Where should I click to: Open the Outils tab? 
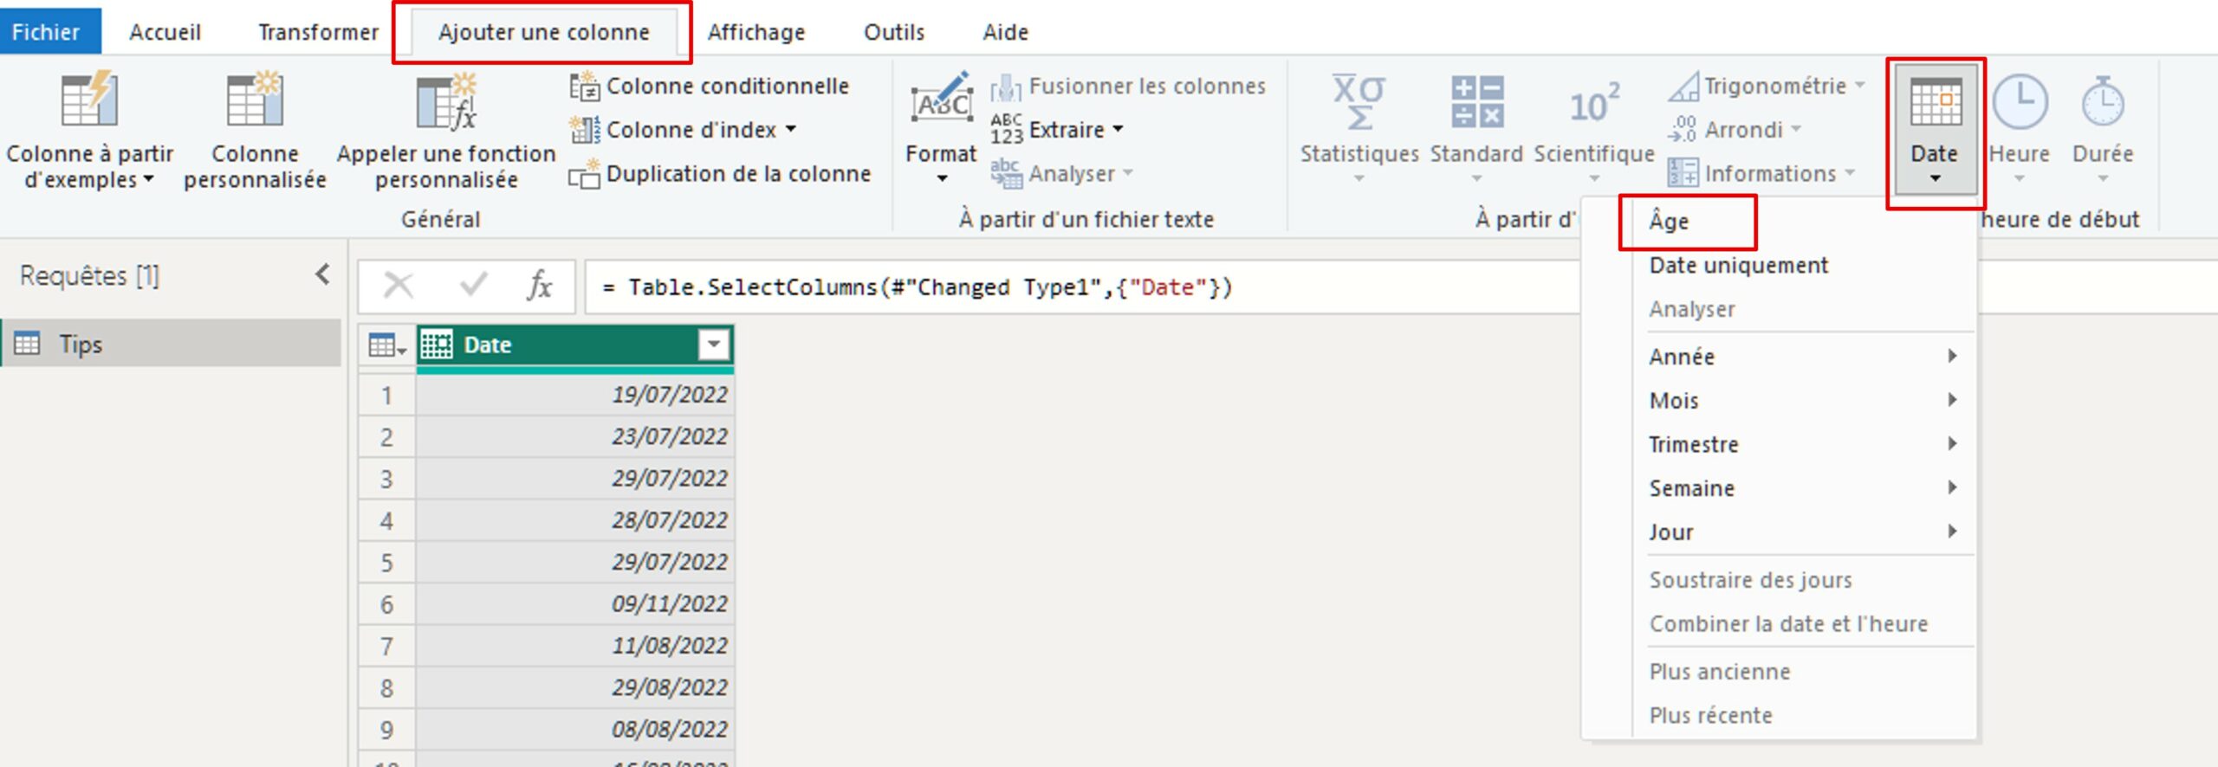pyautogui.click(x=894, y=32)
